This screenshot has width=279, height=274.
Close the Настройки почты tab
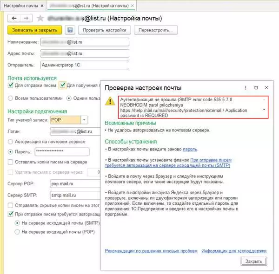42,6
